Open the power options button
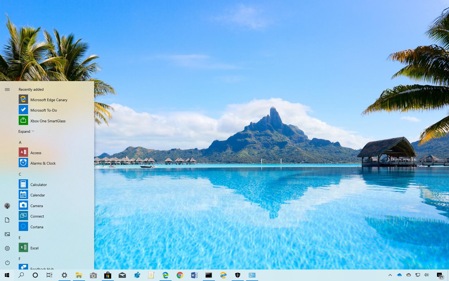 (7, 263)
